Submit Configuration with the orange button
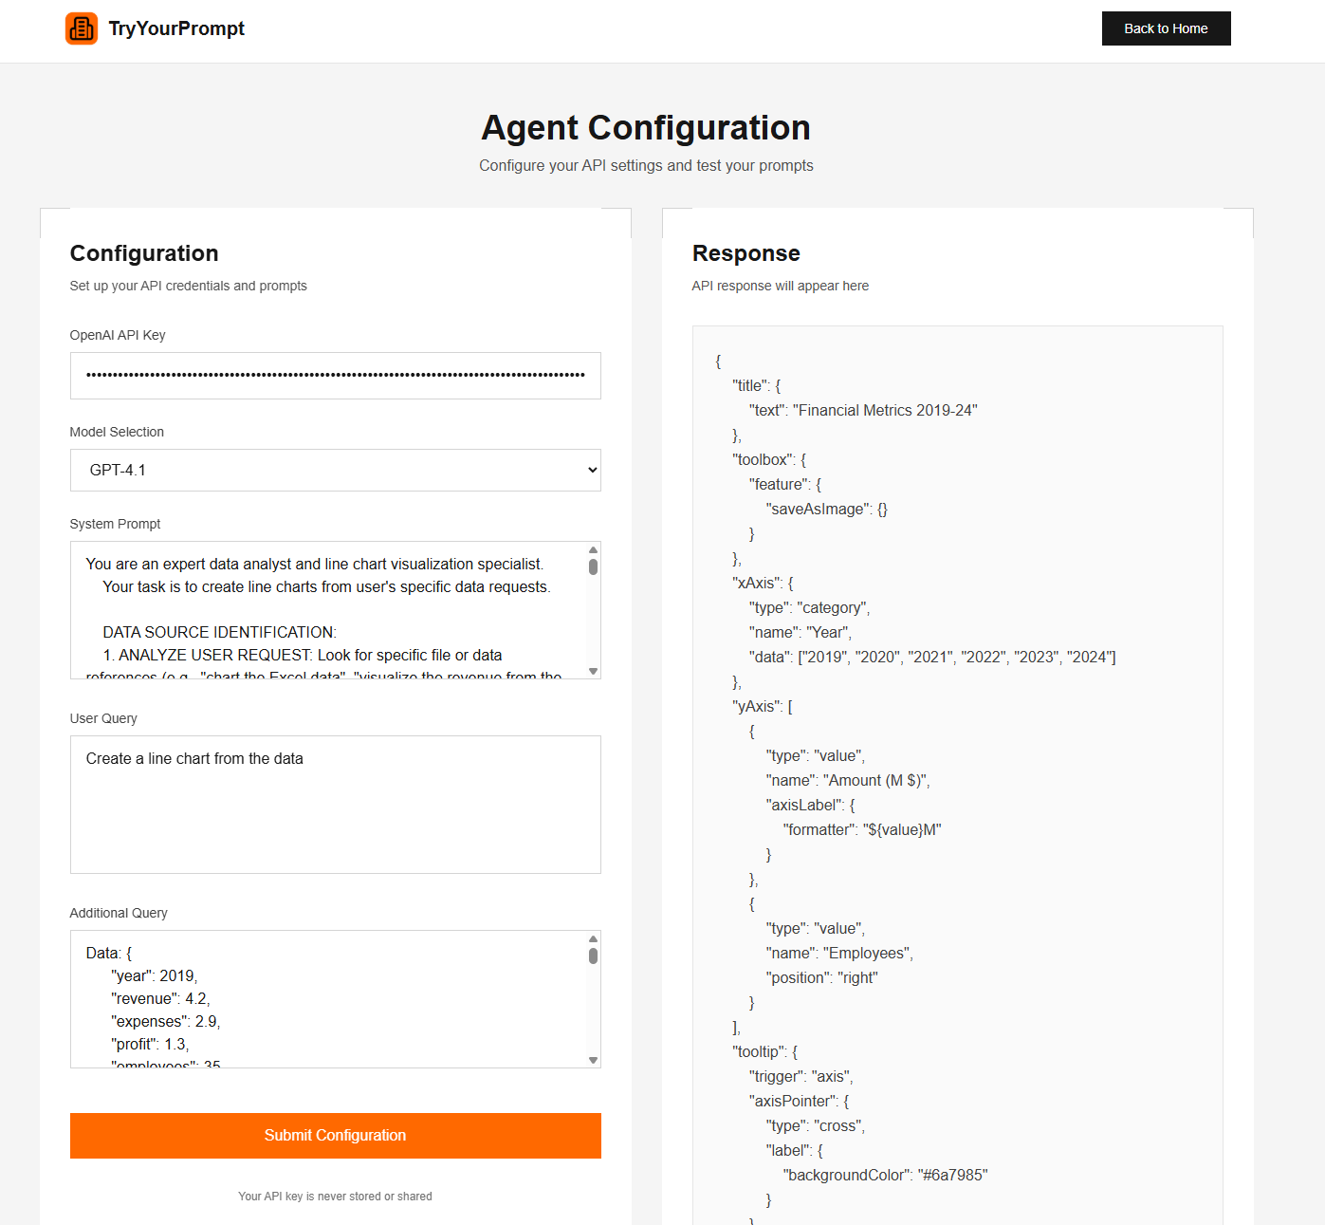 click(x=335, y=1136)
